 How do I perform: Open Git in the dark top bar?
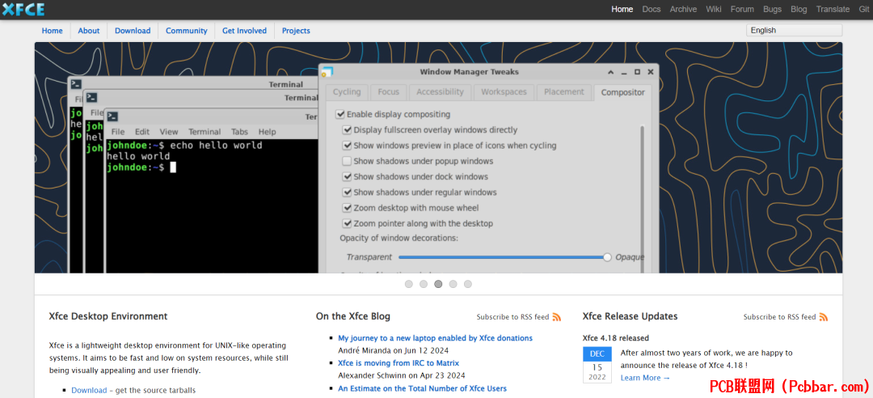point(863,9)
